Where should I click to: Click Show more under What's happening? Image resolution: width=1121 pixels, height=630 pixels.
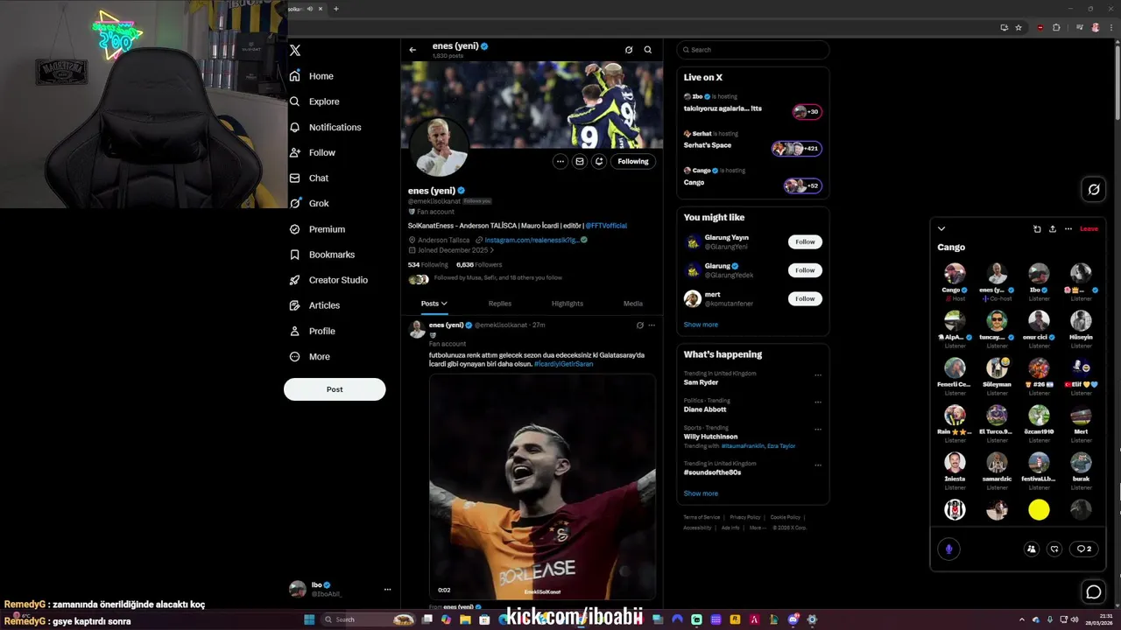(701, 493)
